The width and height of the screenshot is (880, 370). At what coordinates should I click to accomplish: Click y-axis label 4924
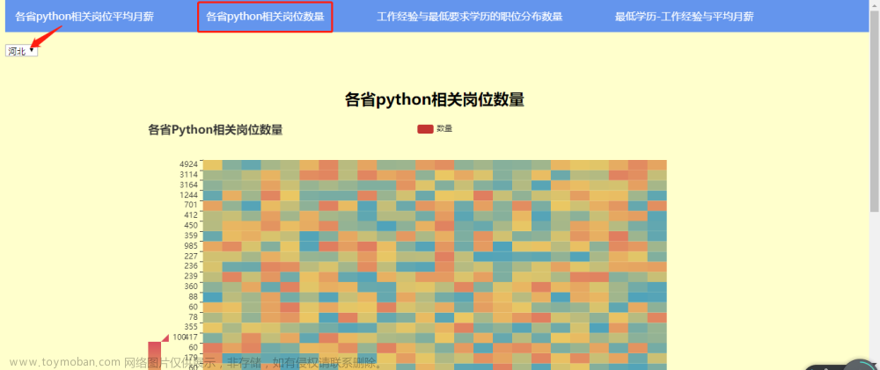188,164
